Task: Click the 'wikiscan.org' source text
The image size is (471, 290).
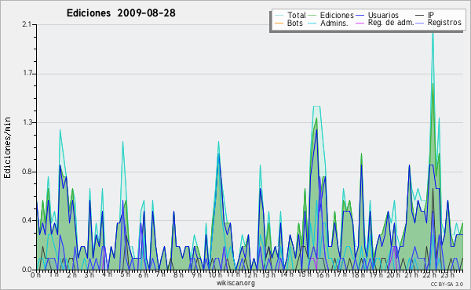Action: tap(235, 283)
